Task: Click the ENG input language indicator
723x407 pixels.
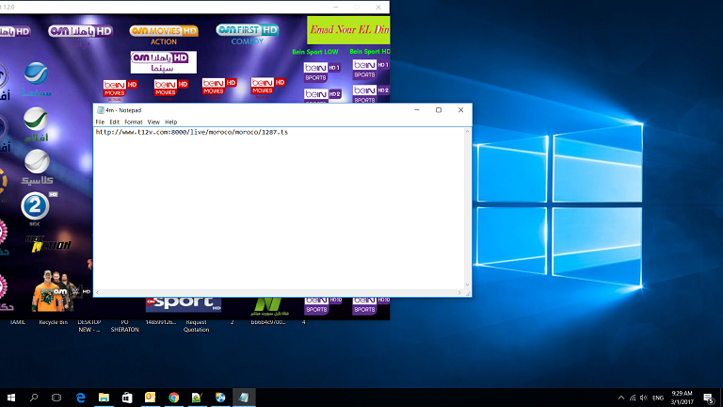Action: [x=658, y=398]
